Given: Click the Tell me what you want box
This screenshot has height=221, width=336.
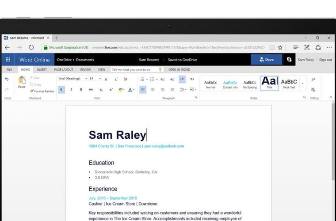Looking at the screenshot, I should pyautogui.click(x=137, y=69).
